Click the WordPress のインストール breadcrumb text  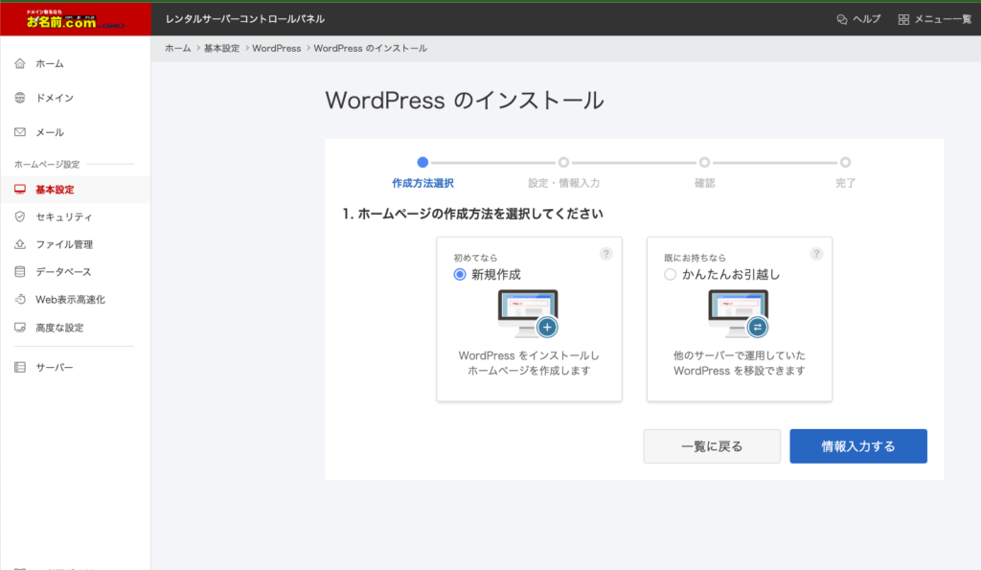click(371, 48)
